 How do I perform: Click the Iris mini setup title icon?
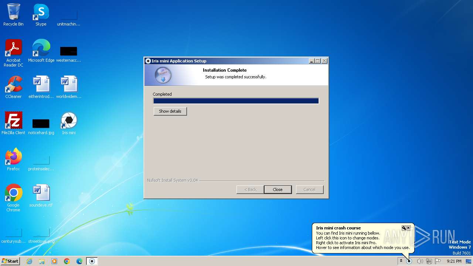click(148, 61)
